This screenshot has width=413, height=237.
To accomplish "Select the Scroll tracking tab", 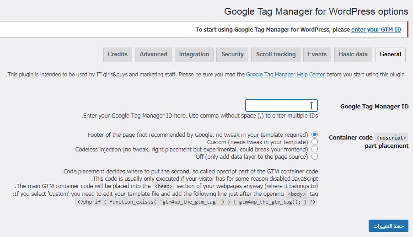I will click(276, 54).
